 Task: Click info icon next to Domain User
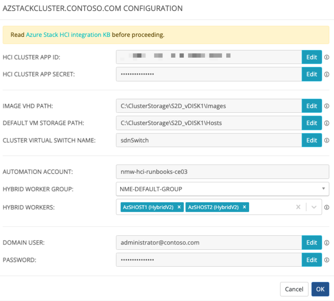pos(327,243)
